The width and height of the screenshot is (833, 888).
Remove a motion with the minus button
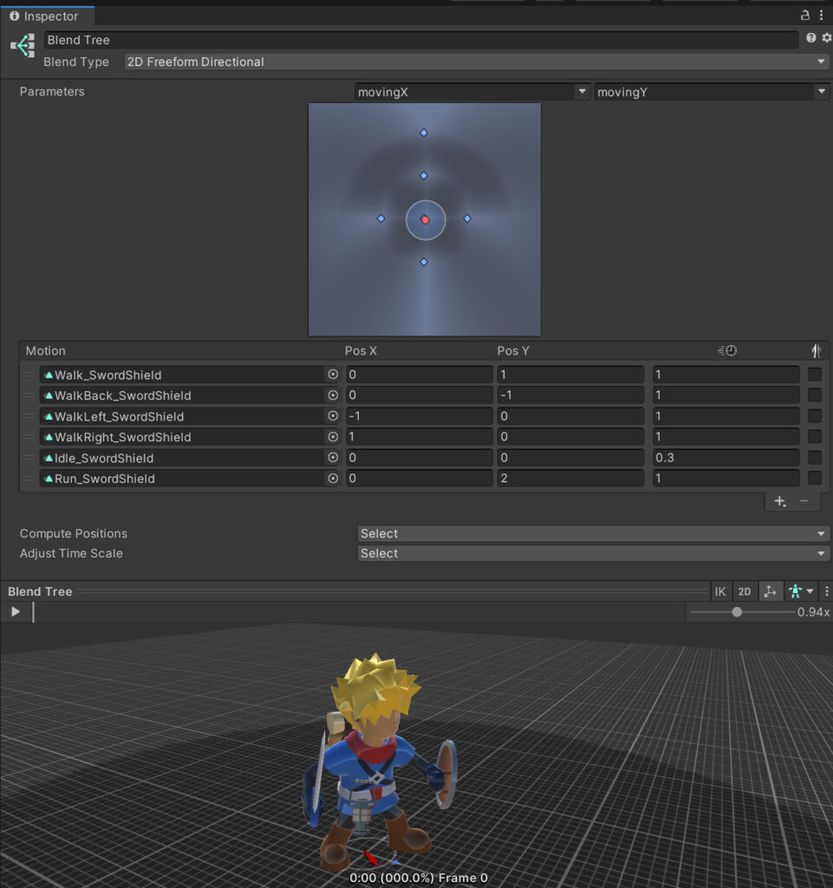click(804, 501)
